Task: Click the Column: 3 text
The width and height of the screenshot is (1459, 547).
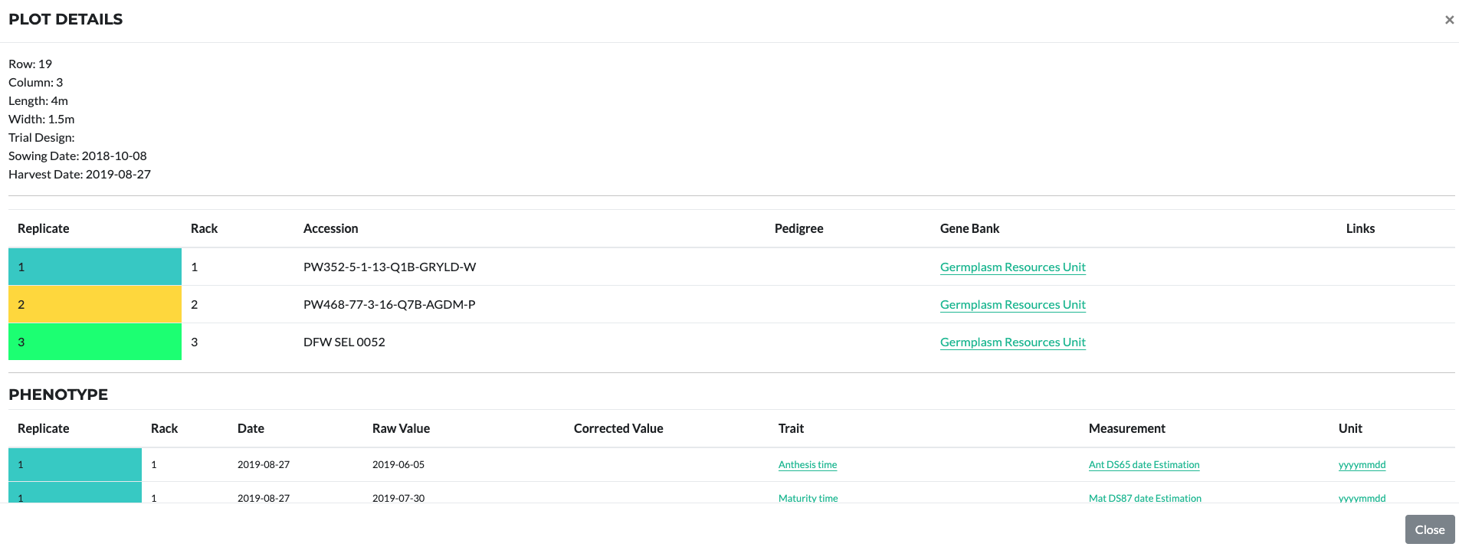Action: click(35, 82)
